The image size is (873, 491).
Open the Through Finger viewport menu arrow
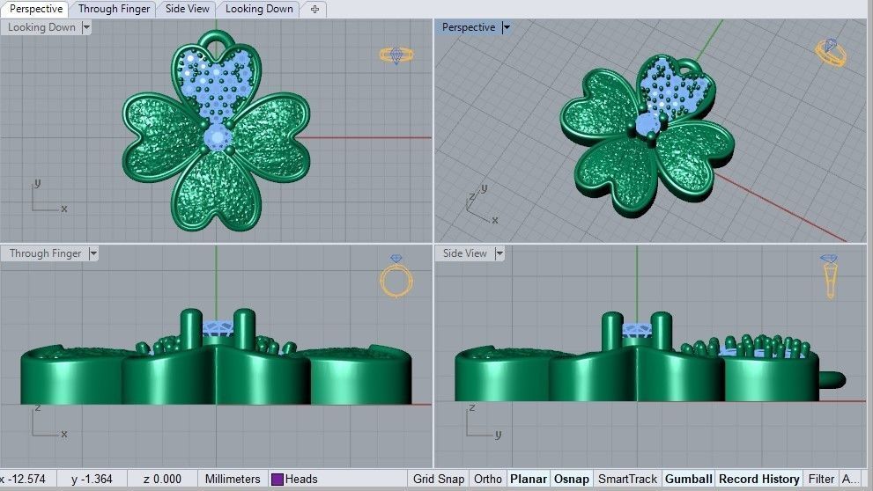pos(93,253)
